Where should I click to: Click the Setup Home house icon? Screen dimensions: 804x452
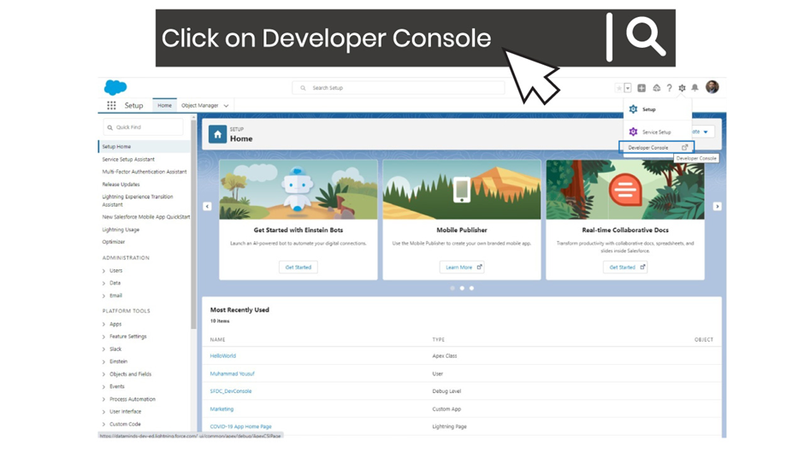[x=217, y=134]
